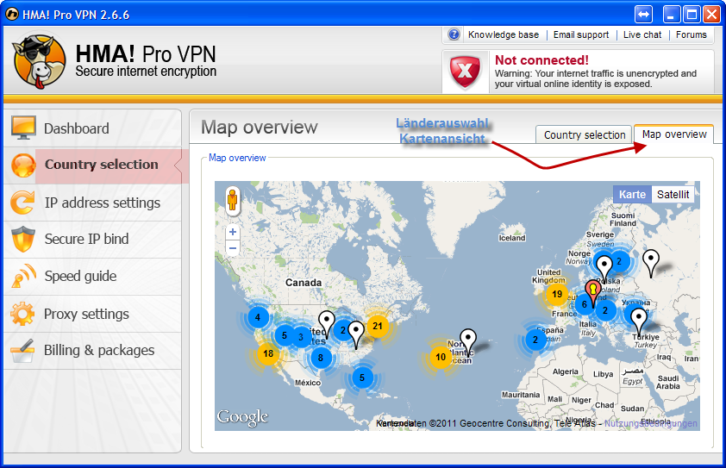Click the Street View pegman icon
726x468 pixels.
coord(233,201)
